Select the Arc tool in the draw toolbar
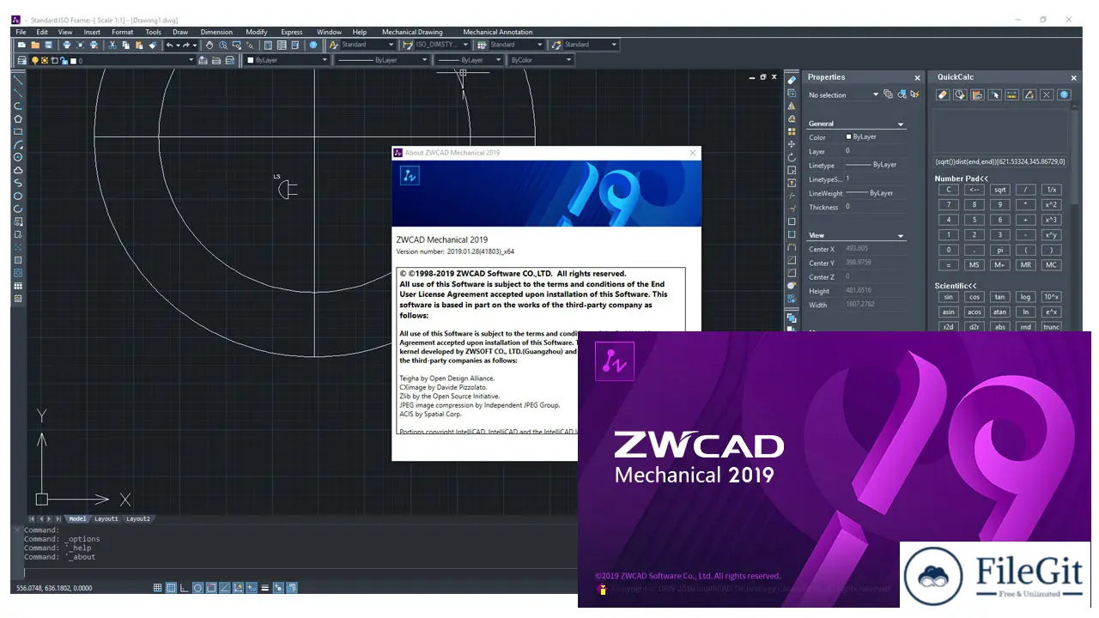Image resolution: width=1099 pixels, height=618 pixels. pyautogui.click(x=18, y=144)
